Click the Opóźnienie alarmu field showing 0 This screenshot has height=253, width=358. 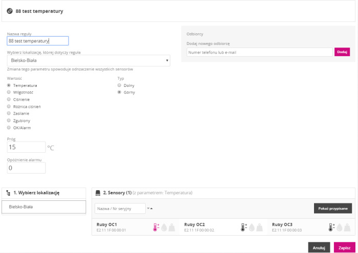pos(26,168)
